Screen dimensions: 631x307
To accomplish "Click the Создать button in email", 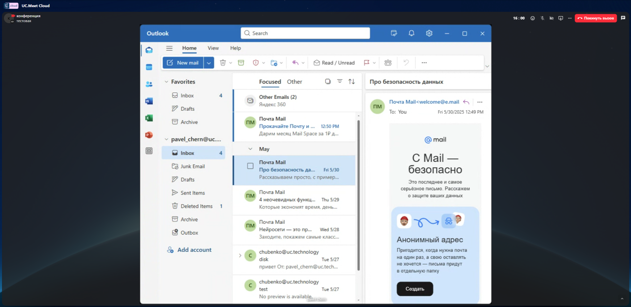I will [x=415, y=289].
